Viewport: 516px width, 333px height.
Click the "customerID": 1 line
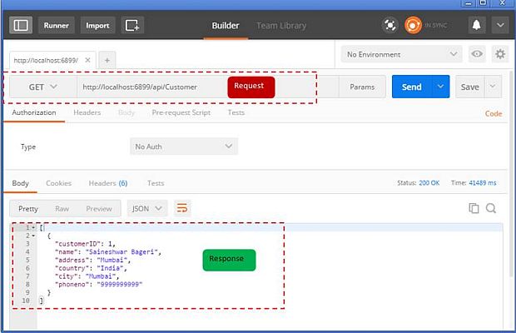[x=85, y=244]
